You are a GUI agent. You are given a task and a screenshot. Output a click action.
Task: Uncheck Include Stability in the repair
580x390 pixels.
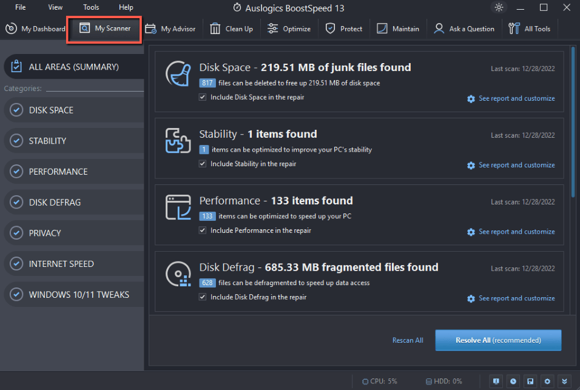(x=203, y=164)
